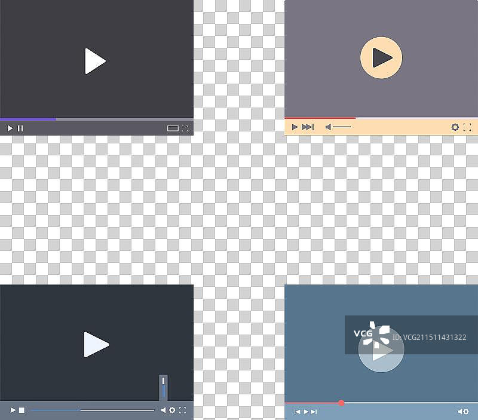Click small play icon on the cream control bar
478x420 pixels.
click(x=295, y=127)
